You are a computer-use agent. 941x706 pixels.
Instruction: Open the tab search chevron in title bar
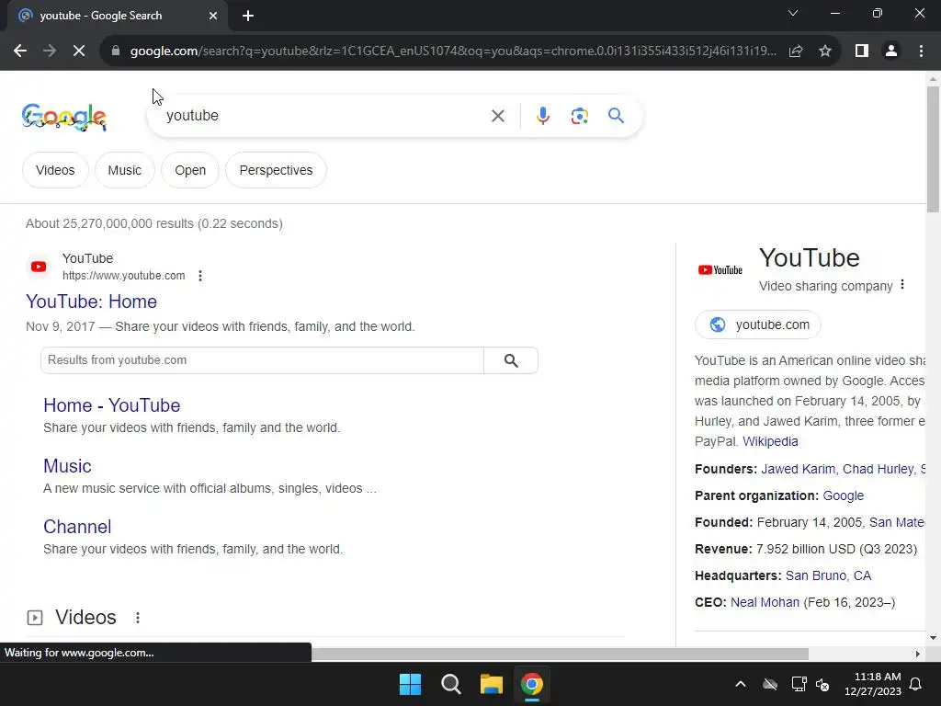pos(793,13)
